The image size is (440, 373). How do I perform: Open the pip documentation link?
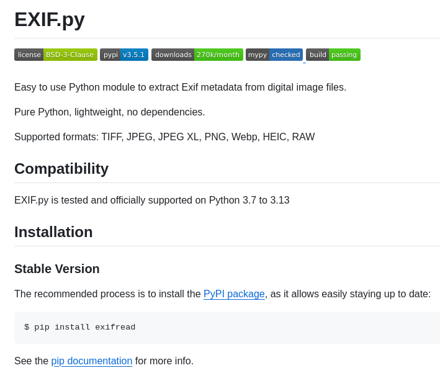pyautogui.click(x=91, y=361)
